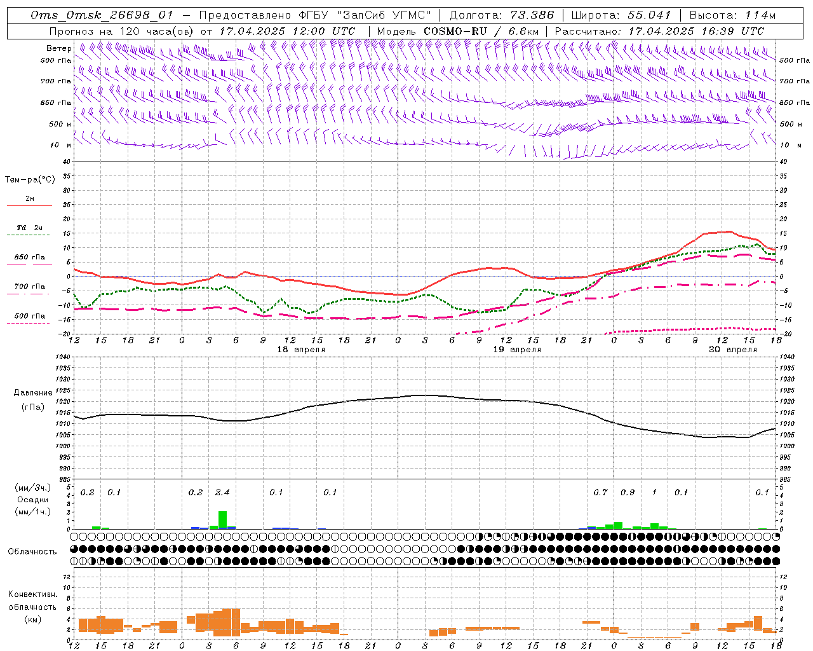This screenshot has width=813, height=651.
Task: Click the Осадки precipitation label
Action: coord(32,500)
